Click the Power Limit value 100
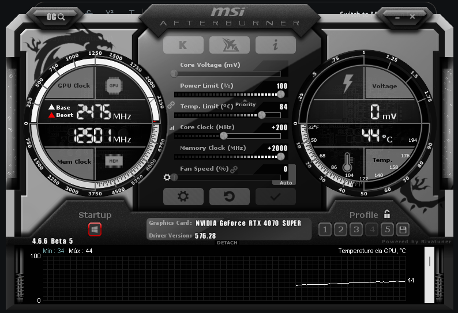The height and width of the screenshot is (313, 458). [x=282, y=86]
